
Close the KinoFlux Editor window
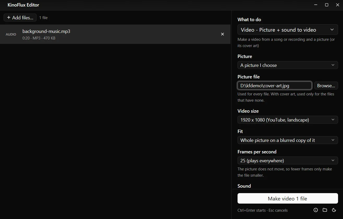coord(337,5)
